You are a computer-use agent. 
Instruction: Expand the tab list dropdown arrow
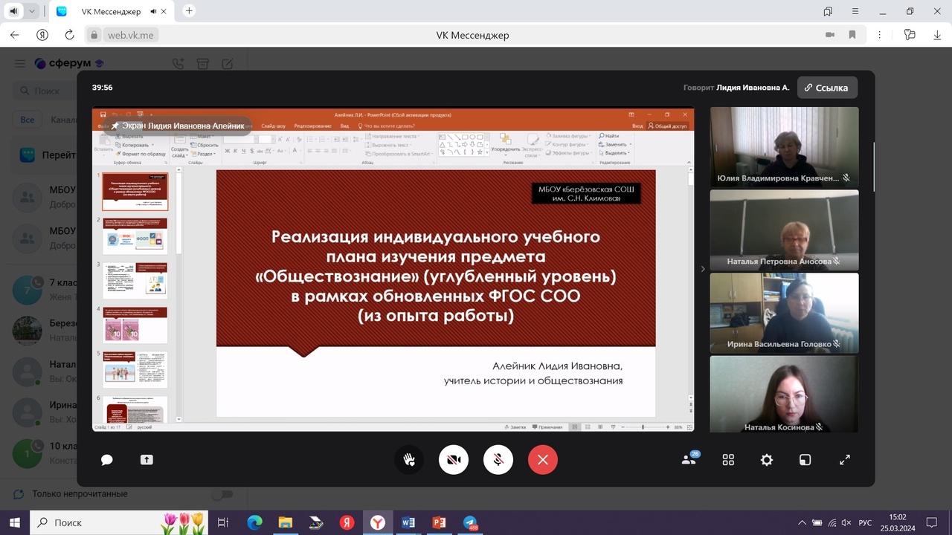(32, 11)
